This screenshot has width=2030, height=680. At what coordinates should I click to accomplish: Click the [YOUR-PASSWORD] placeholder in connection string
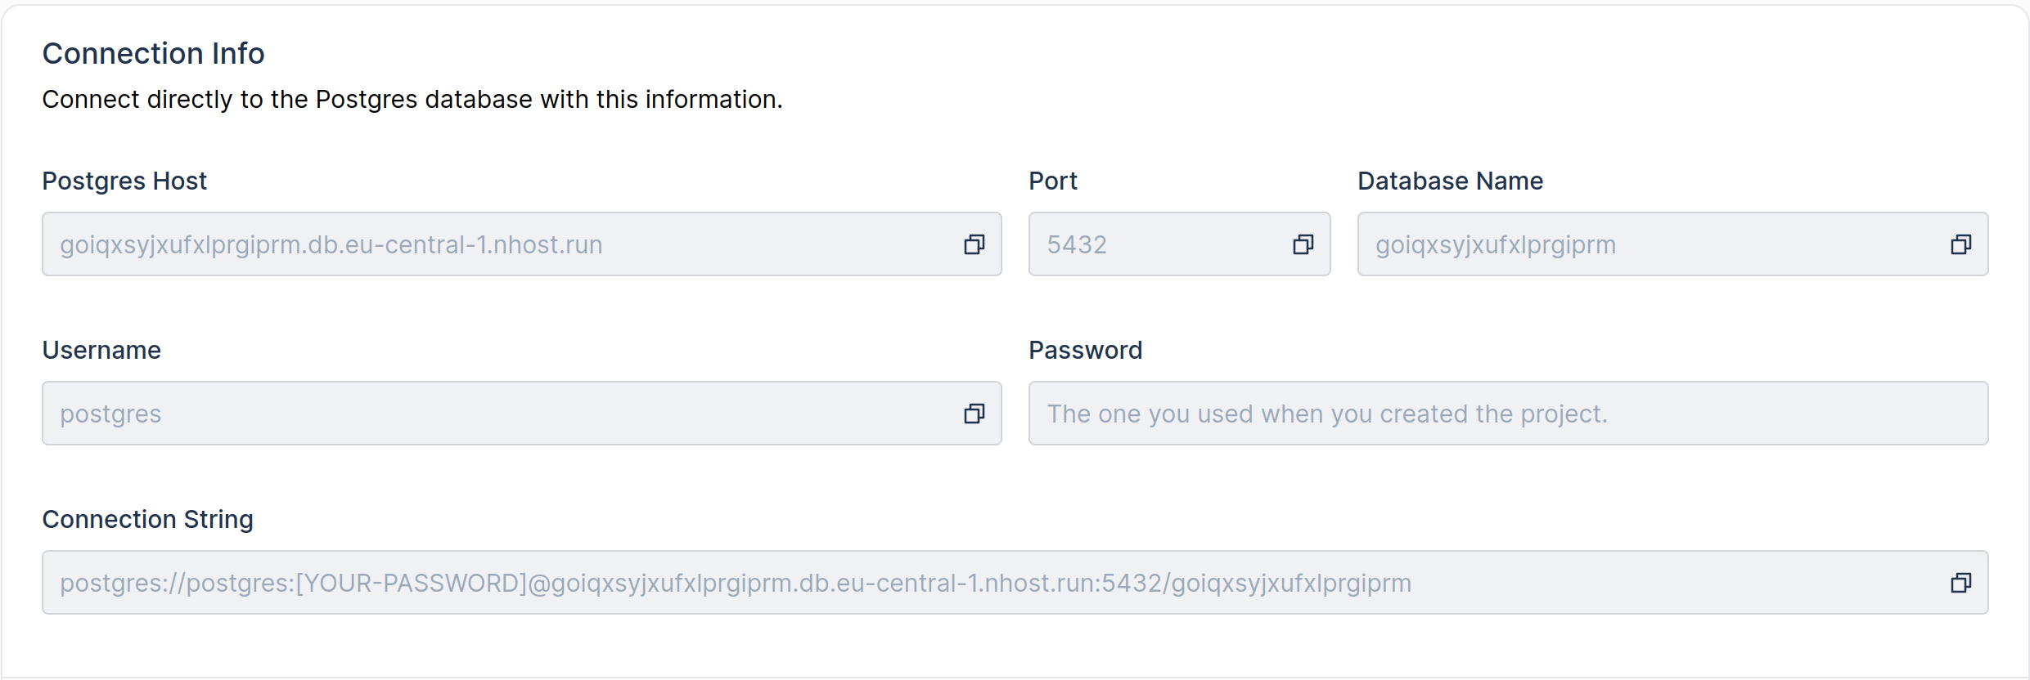412,583
